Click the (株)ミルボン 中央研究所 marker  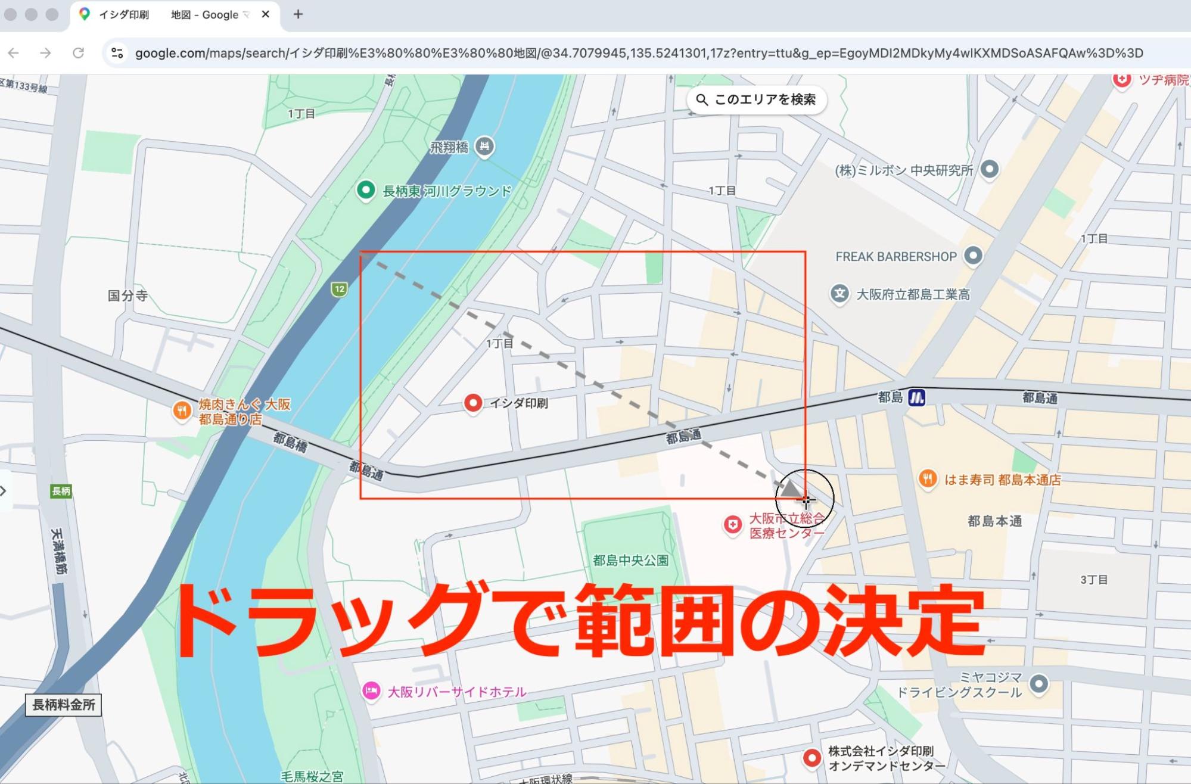(x=990, y=170)
